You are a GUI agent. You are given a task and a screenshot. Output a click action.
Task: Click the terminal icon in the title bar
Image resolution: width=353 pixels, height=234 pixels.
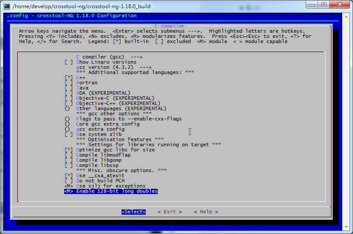coord(7,6)
